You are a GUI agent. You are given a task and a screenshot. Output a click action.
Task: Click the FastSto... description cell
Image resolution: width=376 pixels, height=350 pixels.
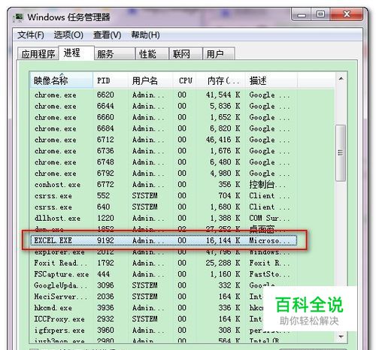point(269,274)
